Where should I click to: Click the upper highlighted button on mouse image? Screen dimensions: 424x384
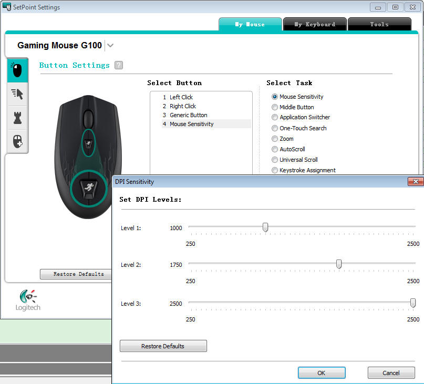pos(88,143)
